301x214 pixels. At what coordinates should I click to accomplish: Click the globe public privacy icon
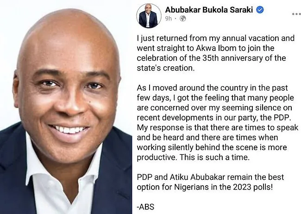(x=182, y=19)
